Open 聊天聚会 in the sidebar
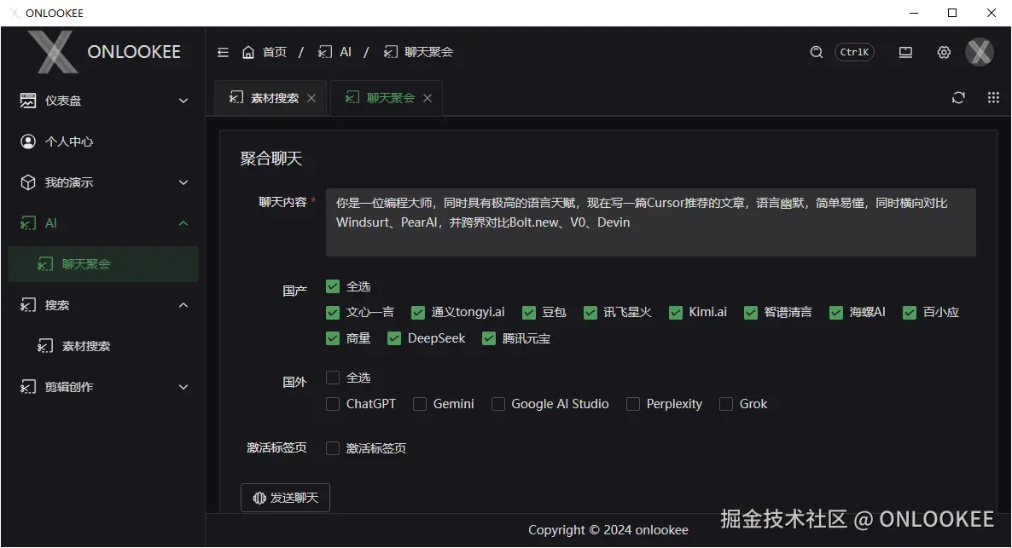The image size is (1012, 548). point(103,264)
